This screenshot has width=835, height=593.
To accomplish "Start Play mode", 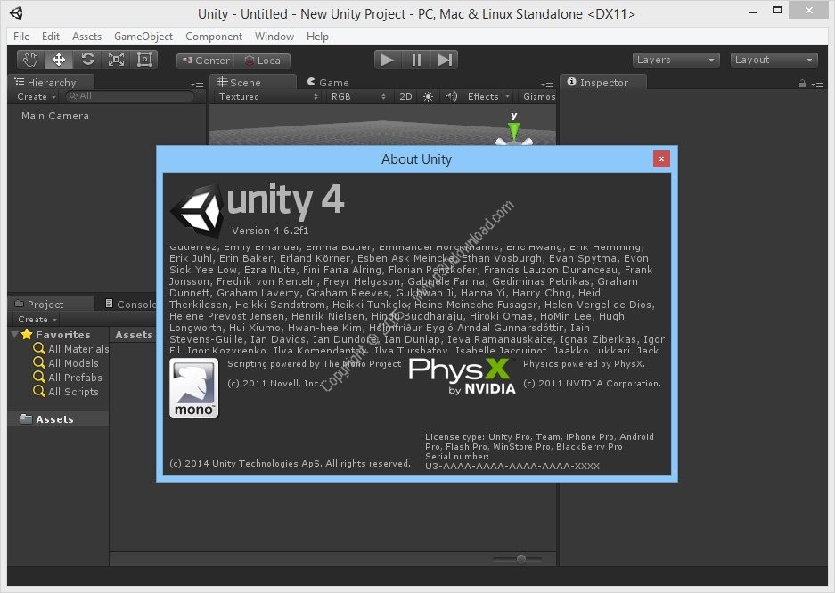I will pos(388,60).
